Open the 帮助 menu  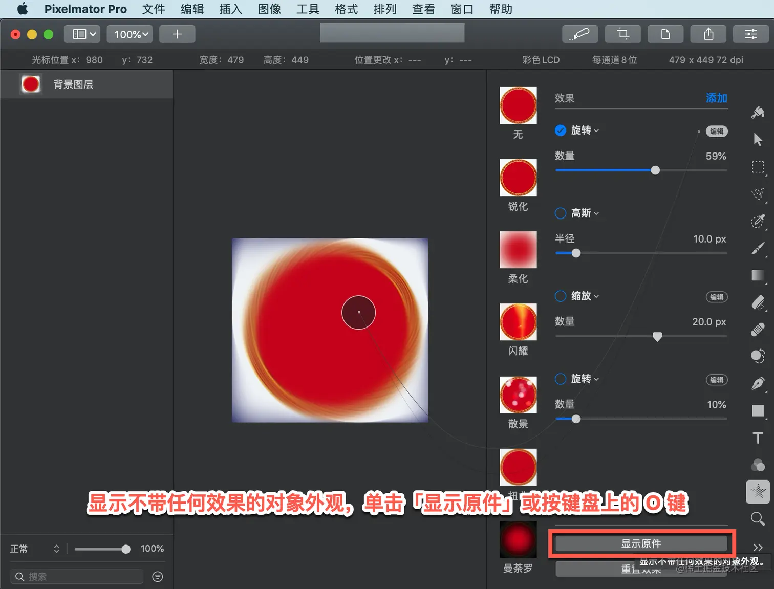[x=501, y=9]
